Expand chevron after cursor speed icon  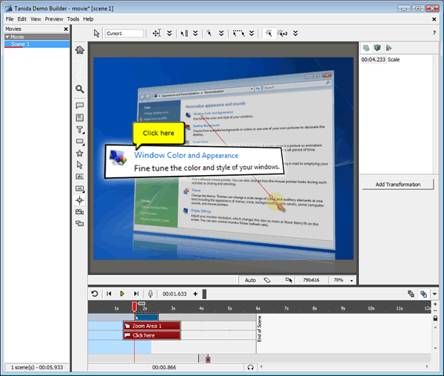[x=195, y=33]
